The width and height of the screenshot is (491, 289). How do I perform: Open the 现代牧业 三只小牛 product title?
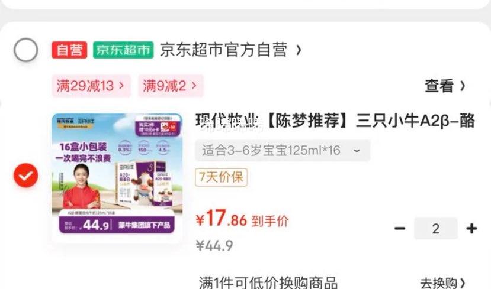[335, 121]
